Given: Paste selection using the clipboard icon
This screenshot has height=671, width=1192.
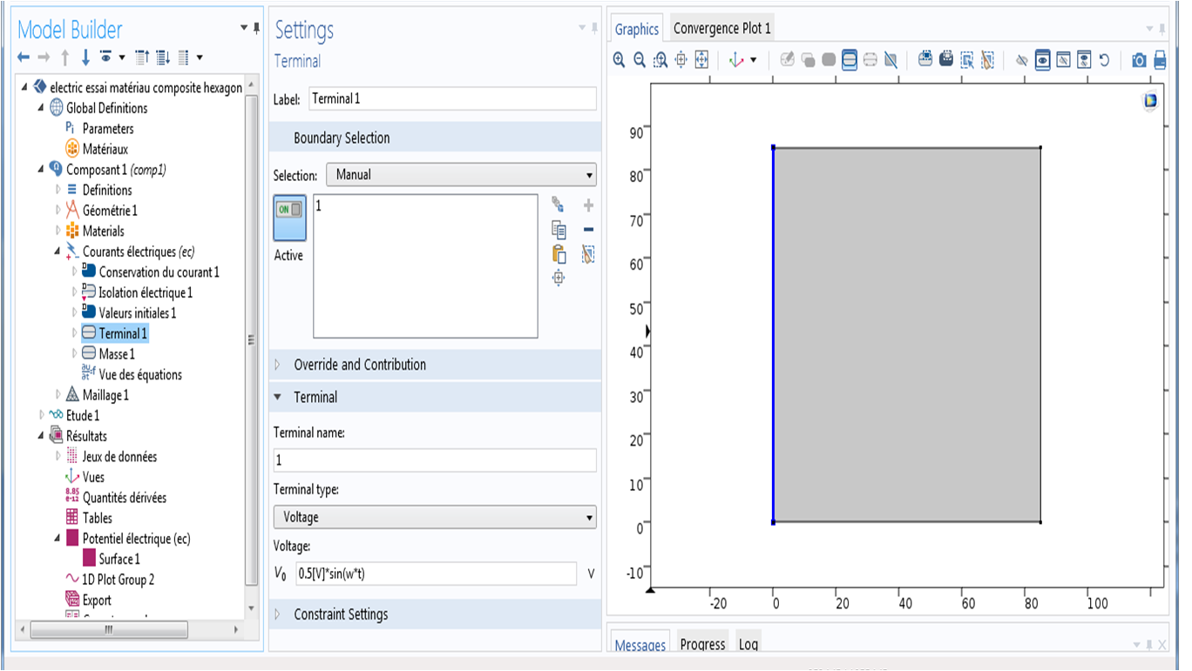Looking at the screenshot, I should 559,254.
